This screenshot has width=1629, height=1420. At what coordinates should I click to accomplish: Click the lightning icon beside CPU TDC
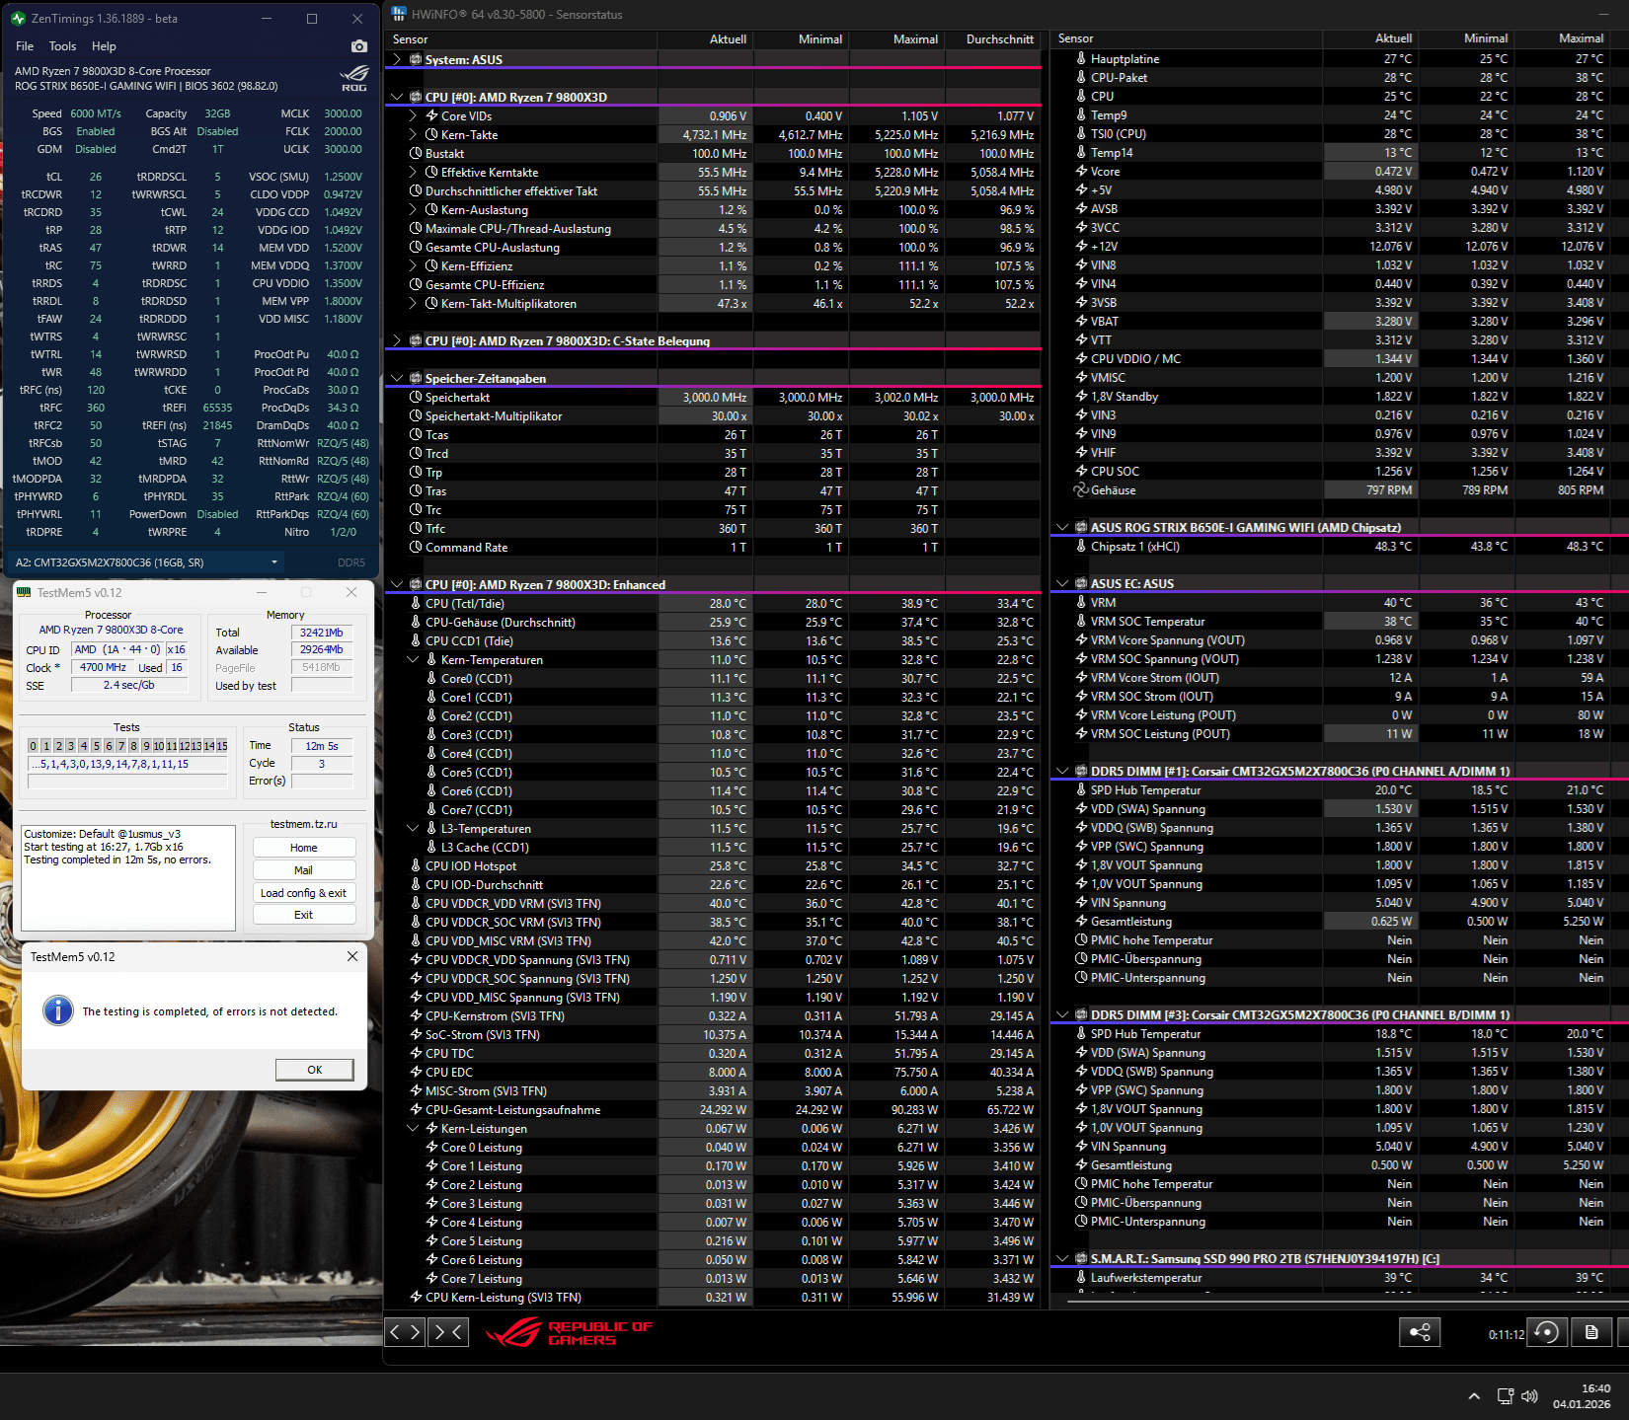416,1053
